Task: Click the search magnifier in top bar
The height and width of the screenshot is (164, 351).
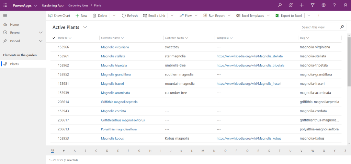Action: click(280, 5)
